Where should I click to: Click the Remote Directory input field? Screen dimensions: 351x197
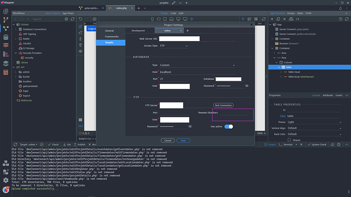click(x=233, y=113)
